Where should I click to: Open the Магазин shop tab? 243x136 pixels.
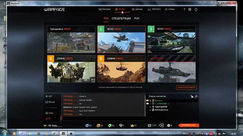pyautogui.click(x=104, y=9)
